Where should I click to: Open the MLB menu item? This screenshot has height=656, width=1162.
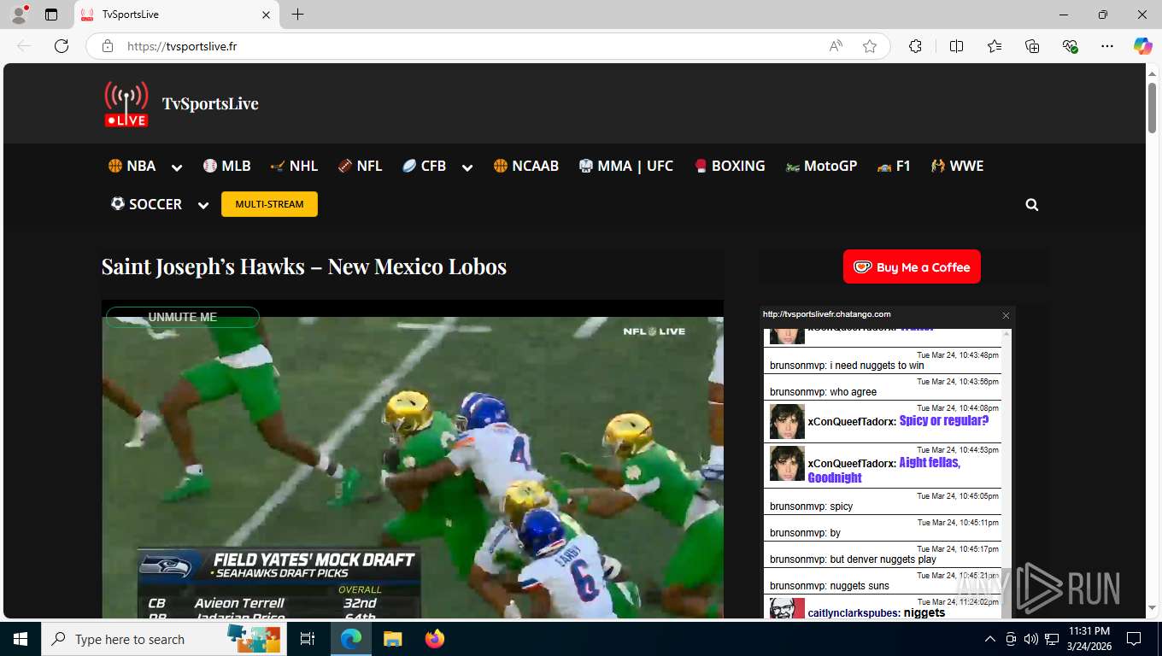(x=226, y=166)
